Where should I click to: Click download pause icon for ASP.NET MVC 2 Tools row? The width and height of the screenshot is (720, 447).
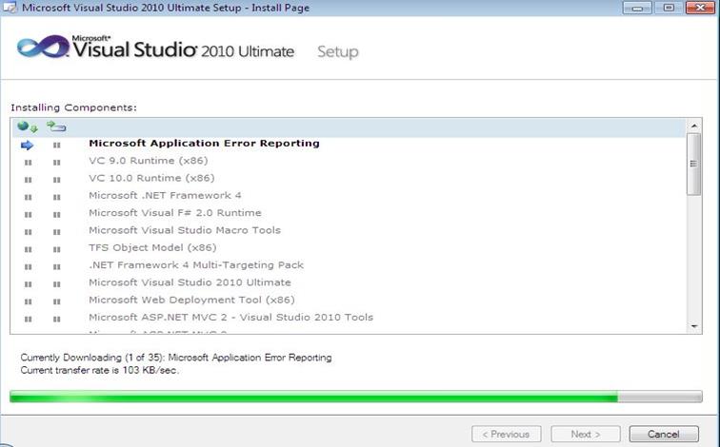28,320
